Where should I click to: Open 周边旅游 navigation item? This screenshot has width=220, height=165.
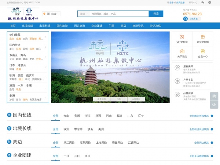click(80, 26)
